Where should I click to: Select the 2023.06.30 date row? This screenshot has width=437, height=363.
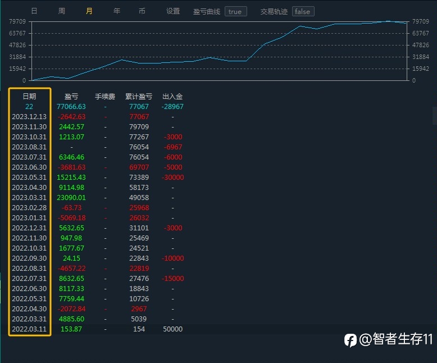29,167
